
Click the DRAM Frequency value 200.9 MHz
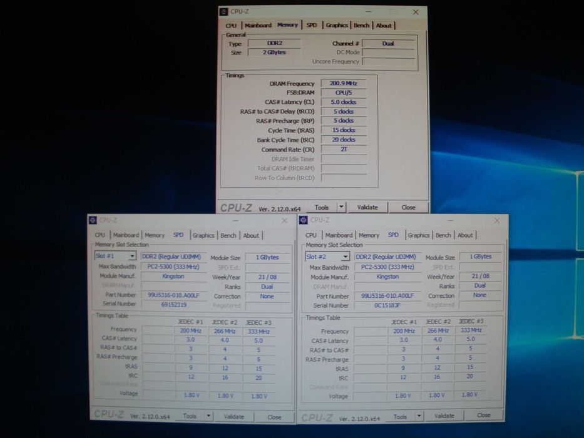(x=344, y=83)
